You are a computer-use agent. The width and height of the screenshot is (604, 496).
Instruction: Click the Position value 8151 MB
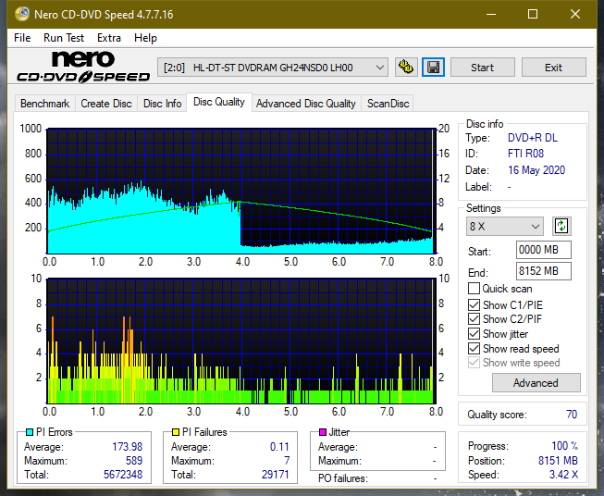(558, 461)
